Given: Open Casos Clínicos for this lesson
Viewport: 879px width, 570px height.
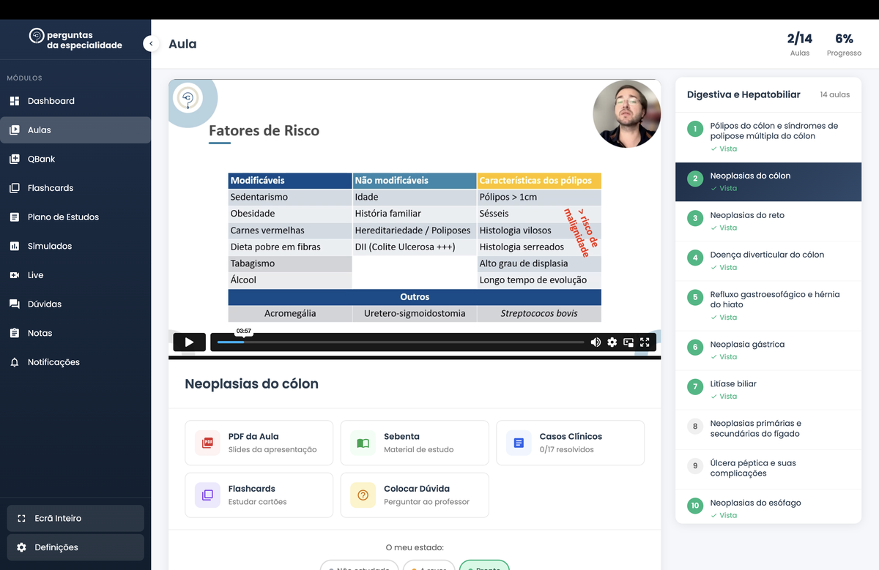Looking at the screenshot, I should [570, 442].
